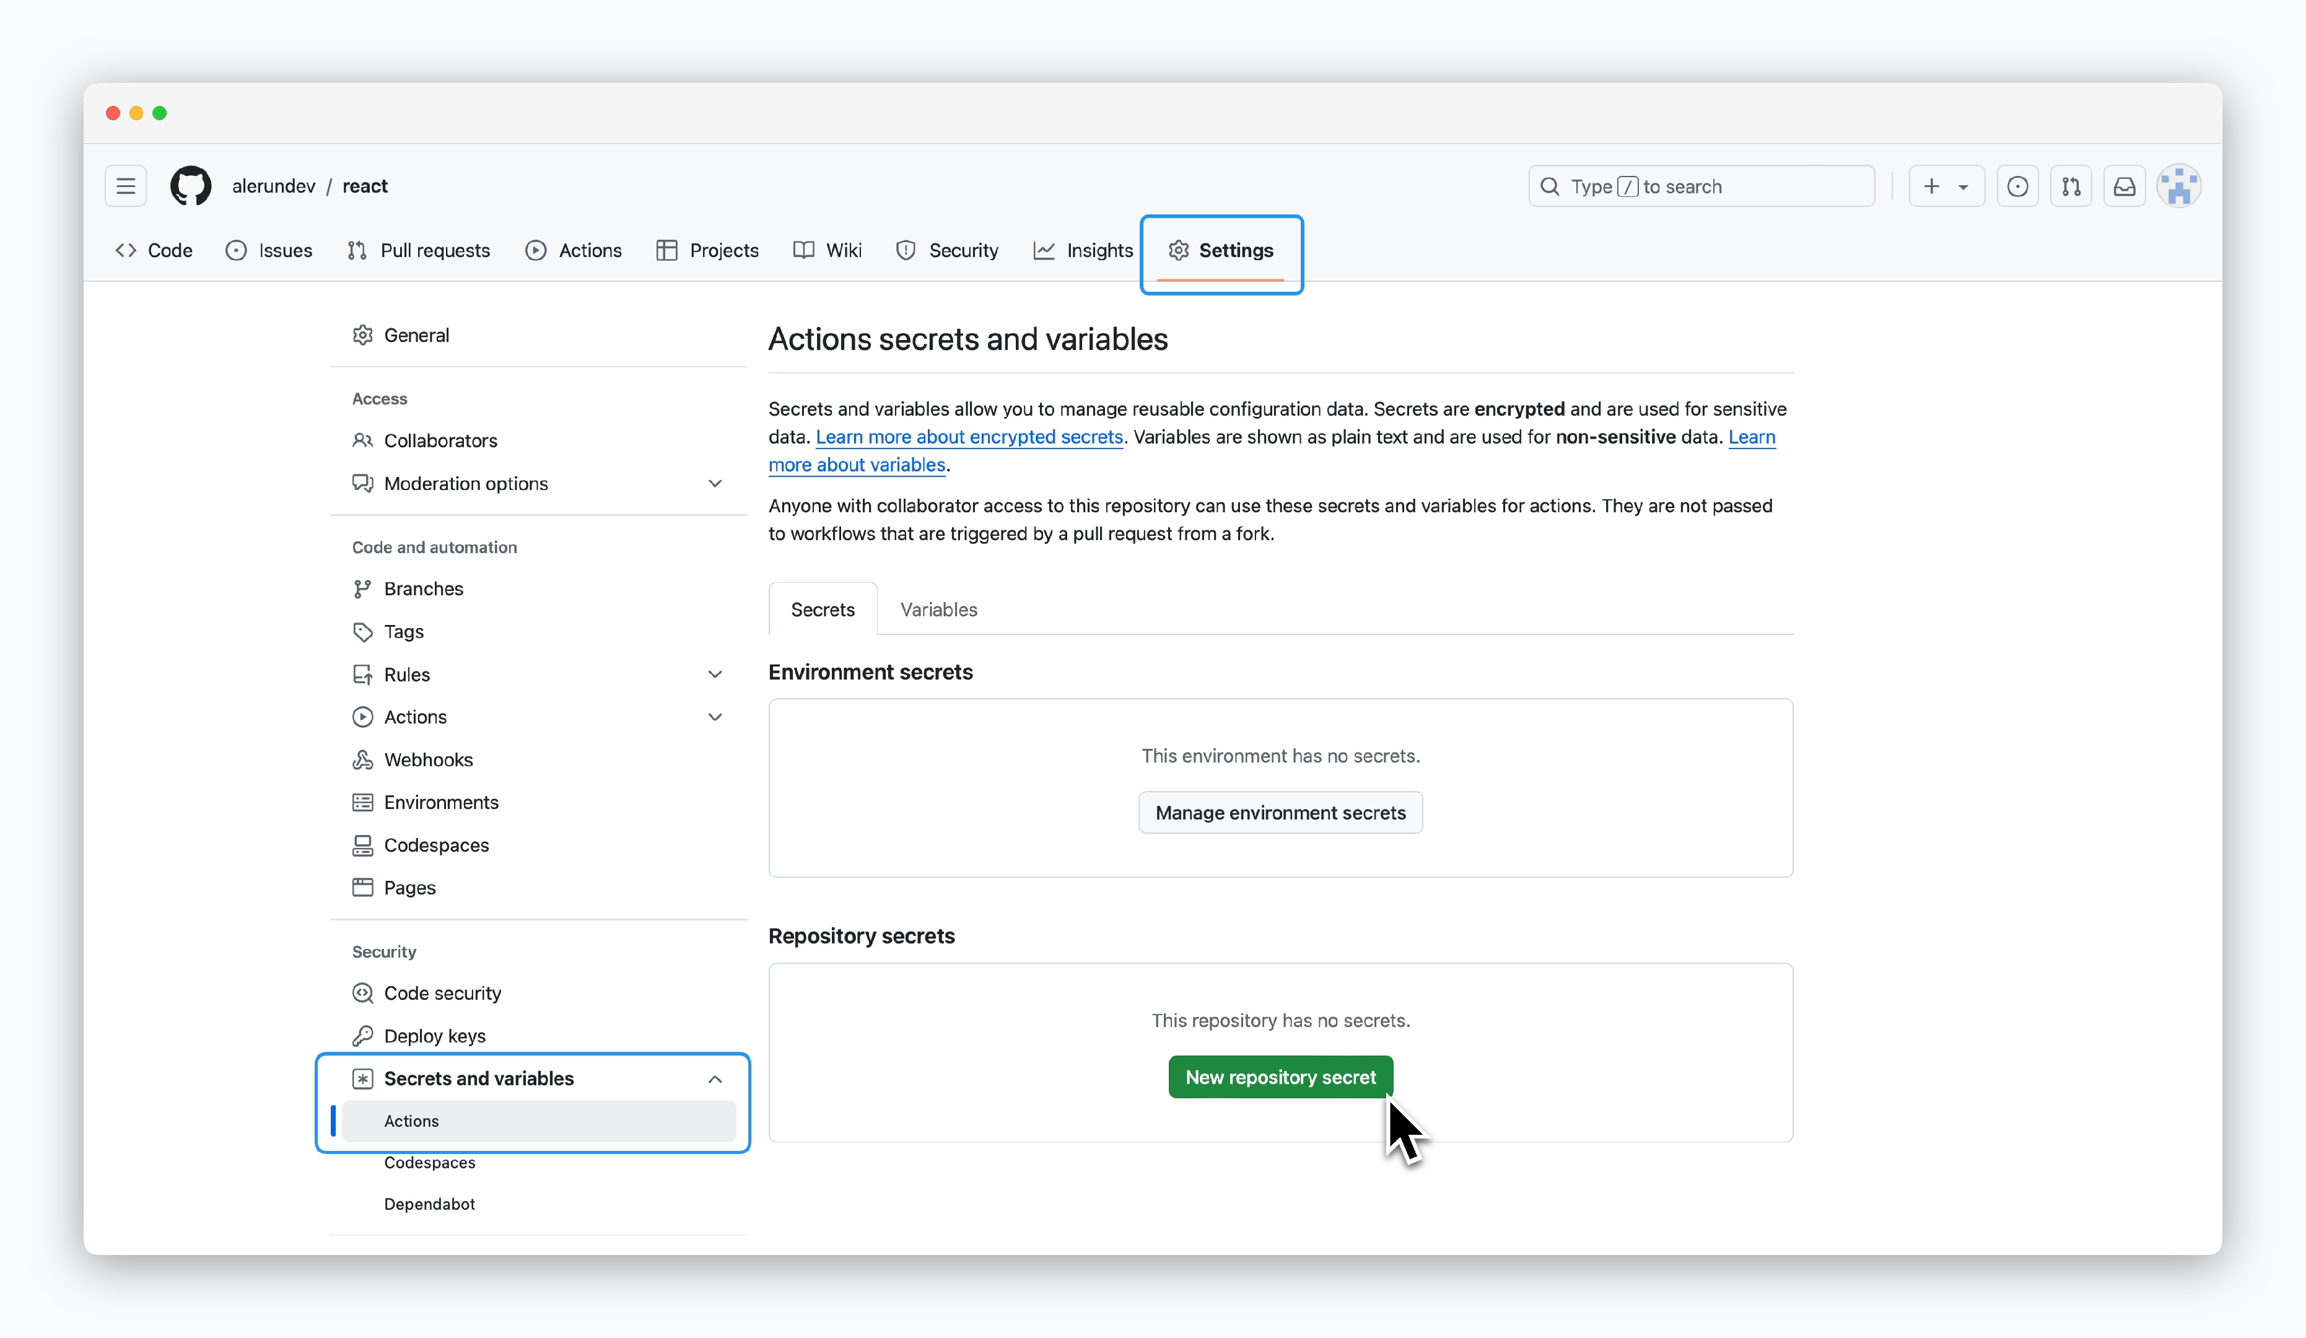Open Code security settings
The height and width of the screenshot is (1338, 2306).
[x=539, y=993]
